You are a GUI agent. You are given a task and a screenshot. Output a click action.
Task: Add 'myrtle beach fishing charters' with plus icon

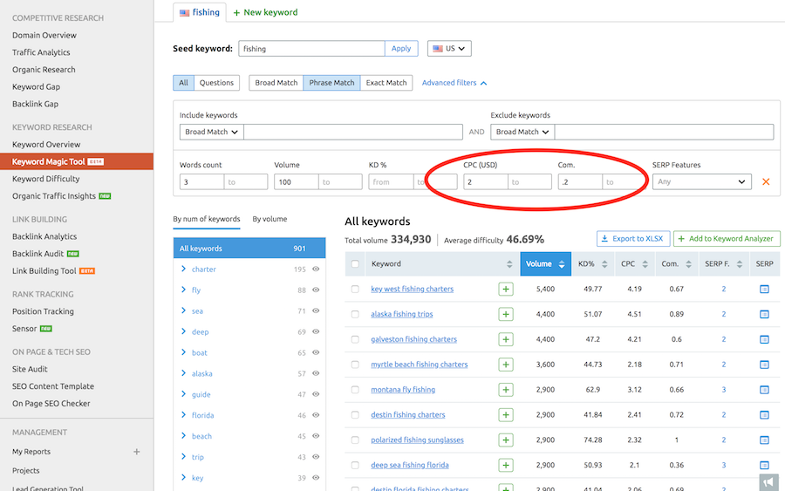pos(506,365)
